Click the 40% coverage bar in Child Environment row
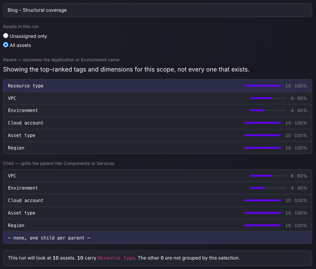 tap(268, 188)
